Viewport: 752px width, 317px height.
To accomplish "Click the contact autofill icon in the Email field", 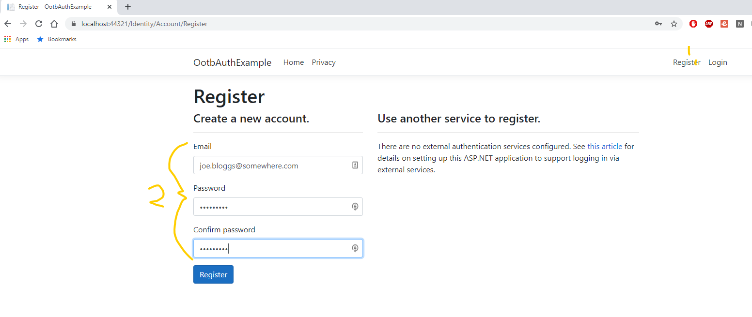I will [355, 165].
